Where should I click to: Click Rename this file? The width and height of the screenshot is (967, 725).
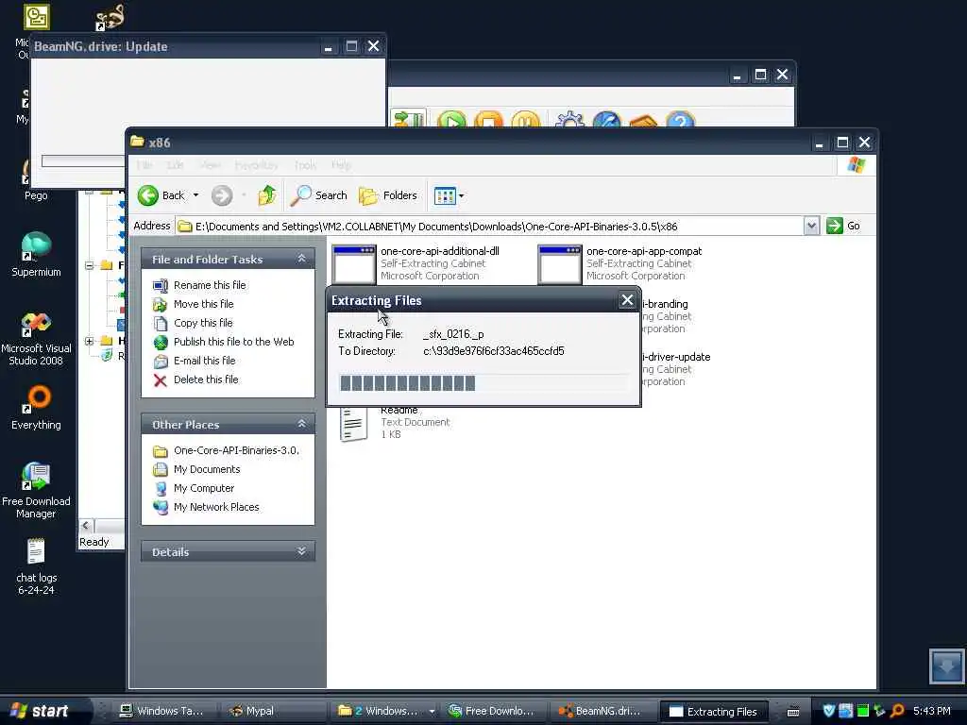tap(210, 285)
